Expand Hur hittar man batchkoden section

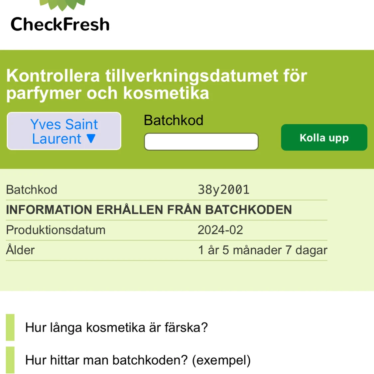(x=138, y=360)
